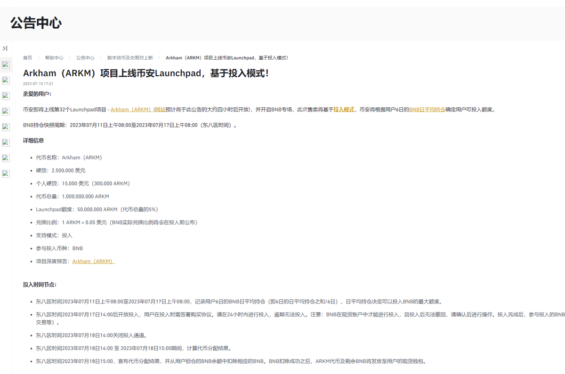Click the bullet about 6日的BNB日平均持仓 recording
This screenshot has height=374, width=565.
pos(239,302)
